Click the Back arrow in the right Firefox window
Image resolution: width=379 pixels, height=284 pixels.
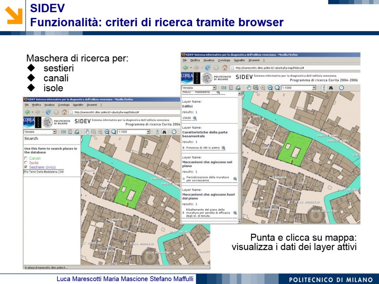(185, 68)
